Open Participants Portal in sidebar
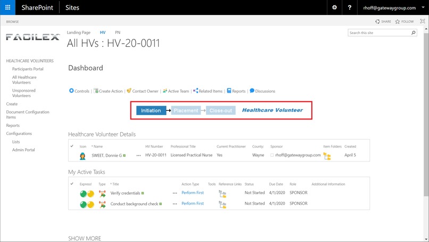 [28, 69]
